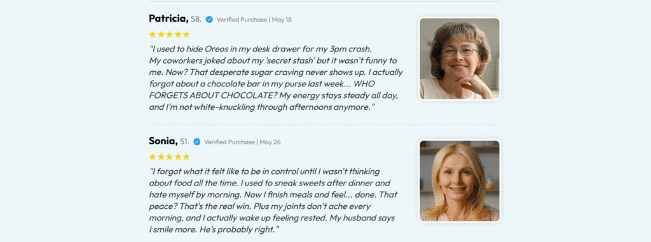
Task: Click Patricia's Verified Purchase label
Action: [242, 20]
